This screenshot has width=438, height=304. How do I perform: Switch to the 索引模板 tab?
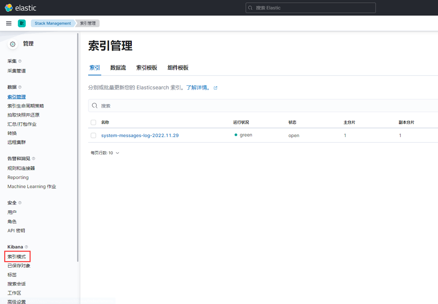(x=147, y=68)
